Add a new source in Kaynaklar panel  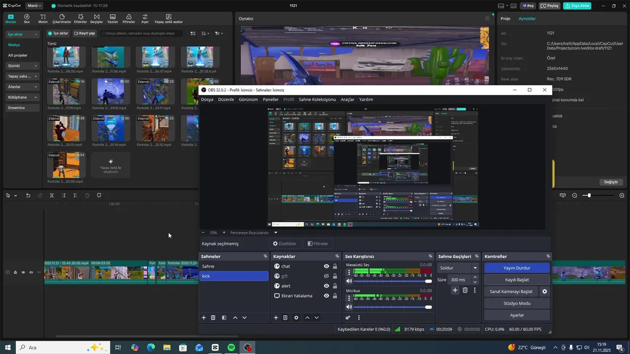pyautogui.click(x=276, y=318)
